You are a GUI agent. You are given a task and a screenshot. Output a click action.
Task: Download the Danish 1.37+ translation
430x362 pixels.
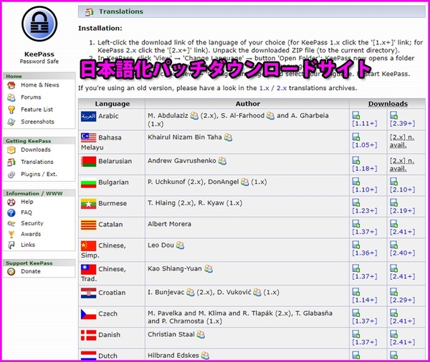click(365, 342)
